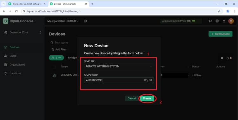The height and width of the screenshot is (120, 238).
Task: Click the Devices cube icon in sidebar
Action: point(6,47)
